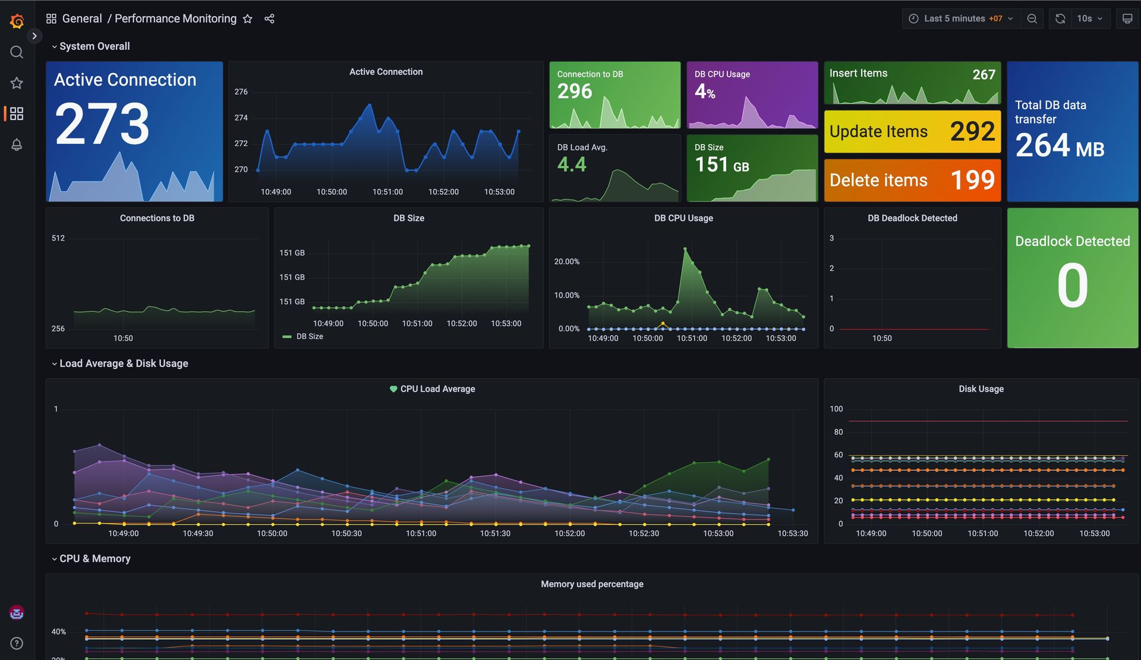
Task: Toggle the DB Size legend series
Action: [309, 337]
